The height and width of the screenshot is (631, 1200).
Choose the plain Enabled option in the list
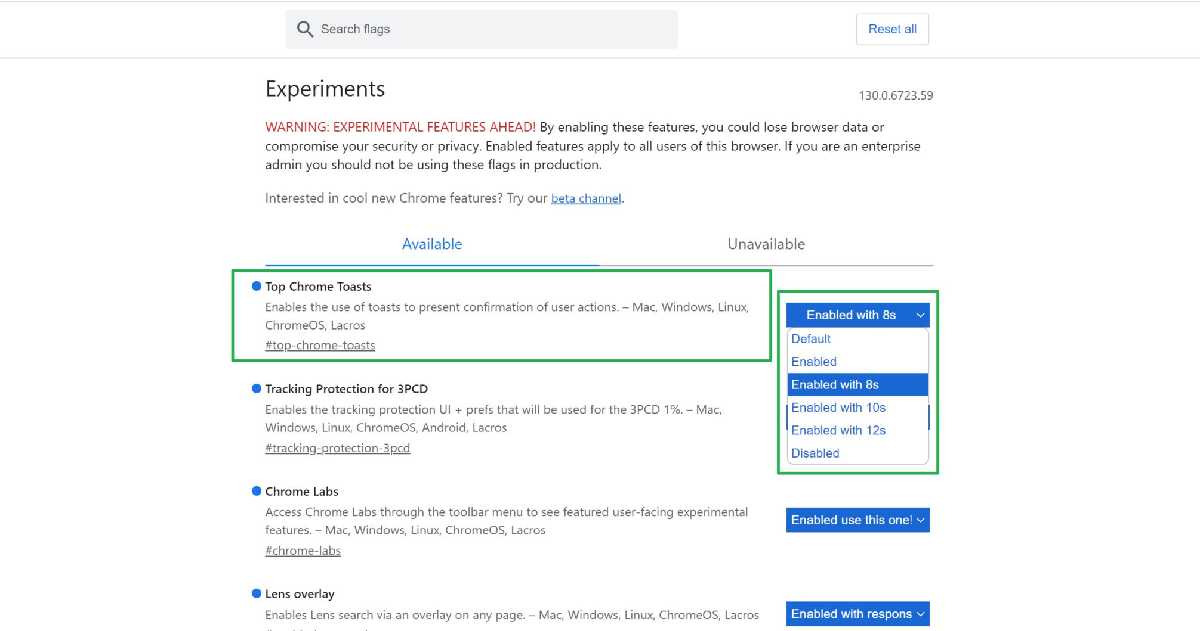(x=857, y=362)
